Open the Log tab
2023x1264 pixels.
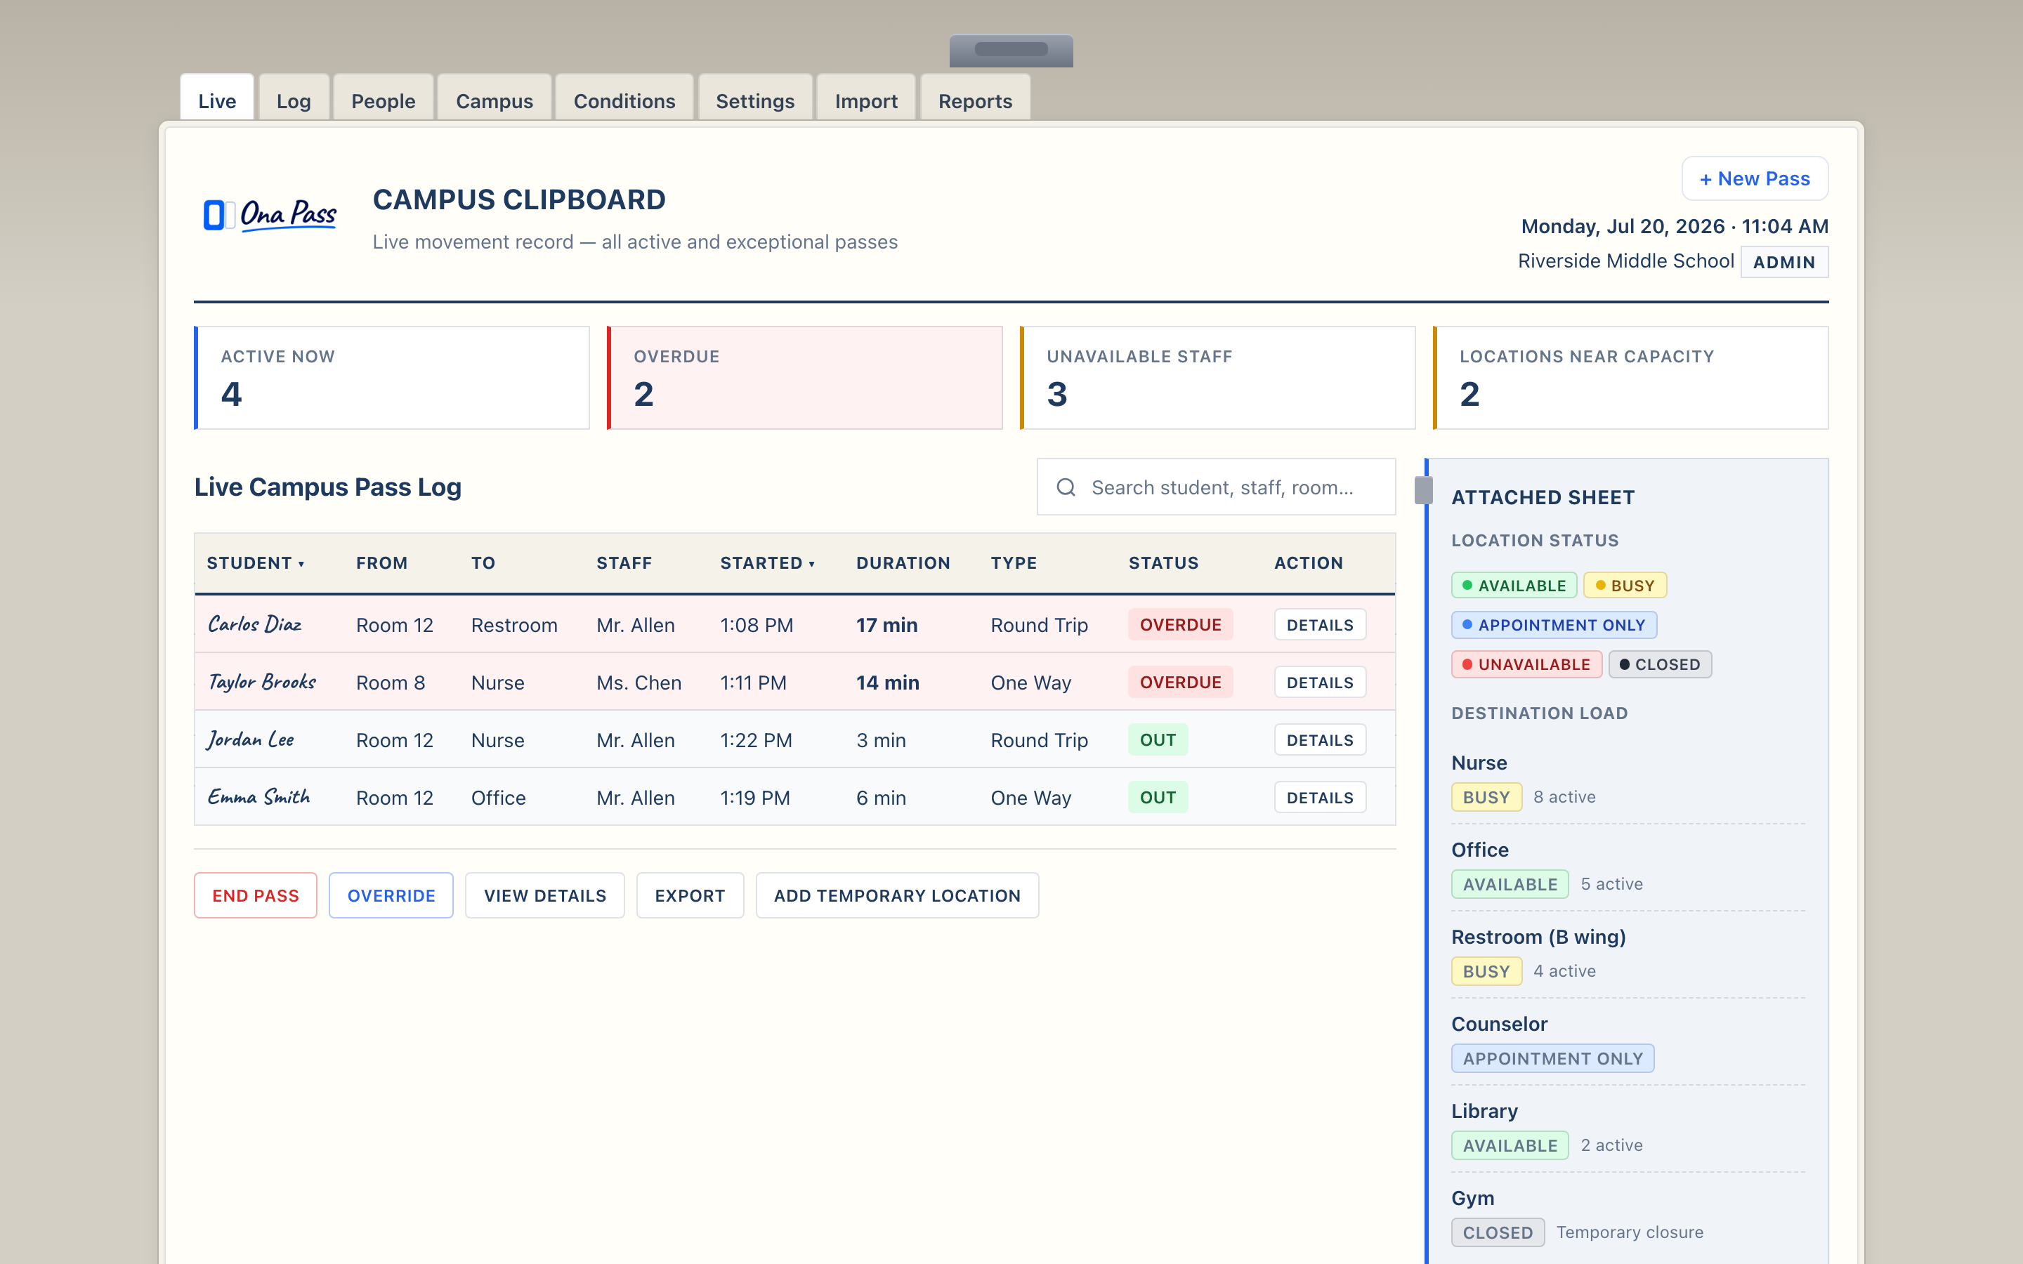(x=294, y=98)
